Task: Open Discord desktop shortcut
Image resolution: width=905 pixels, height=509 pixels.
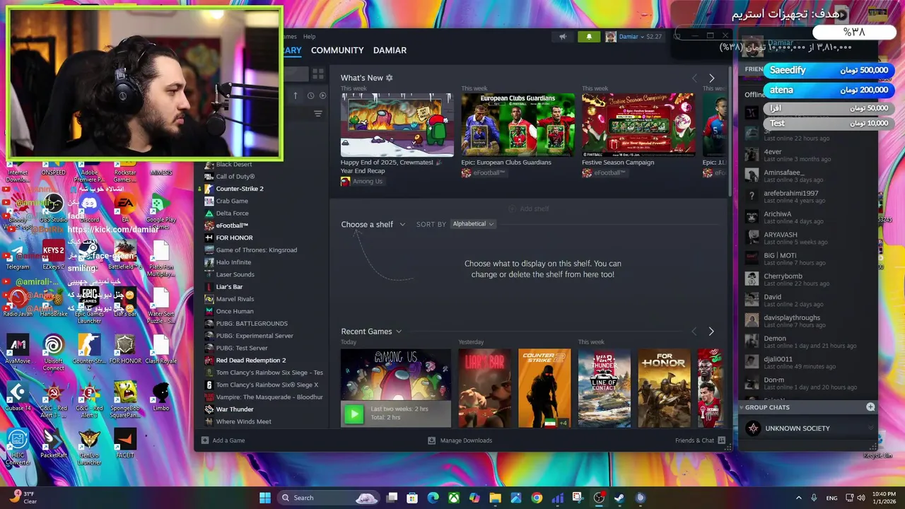Action: 89,209
